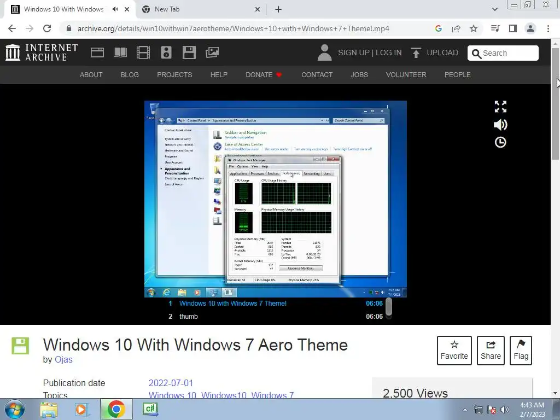The height and width of the screenshot is (420, 560).
Task: Open the JOBS menu item
Action: (x=359, y=74)
